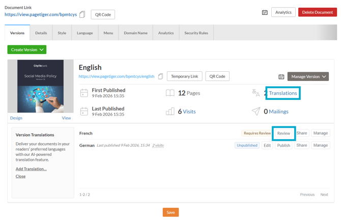Click the Pages book icon

[x=170, y=93]
